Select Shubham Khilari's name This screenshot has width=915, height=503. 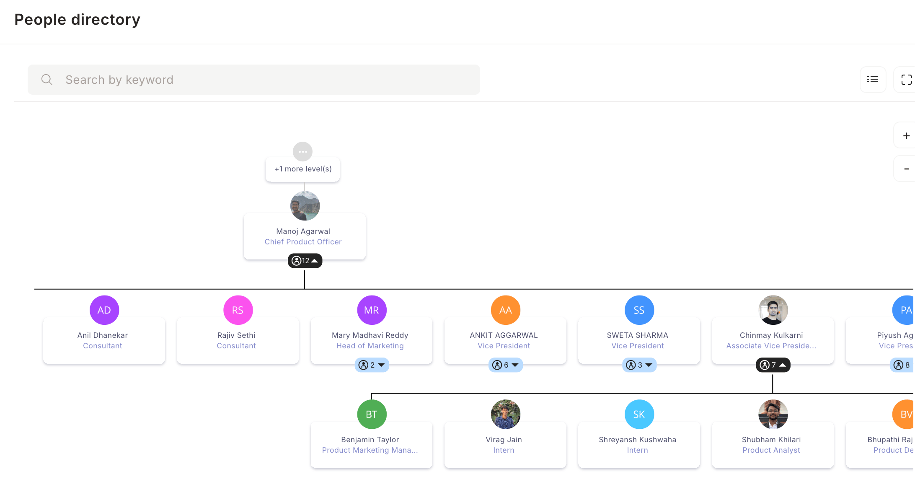coord(771,440)
